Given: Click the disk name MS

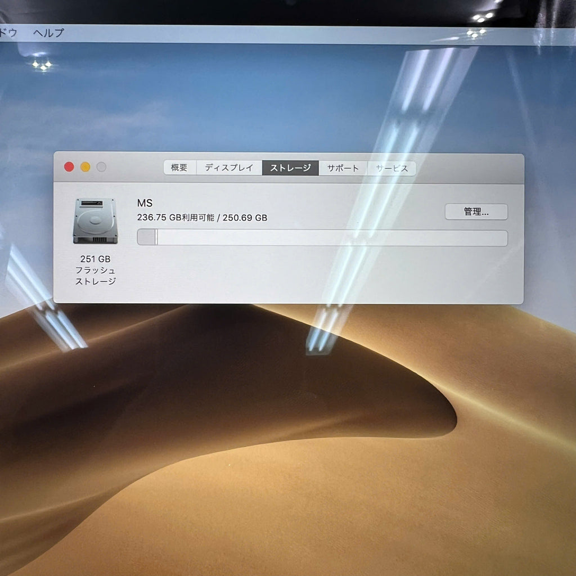Looking at the screenshot, I should pyautogui.click(x=145, y=202).
